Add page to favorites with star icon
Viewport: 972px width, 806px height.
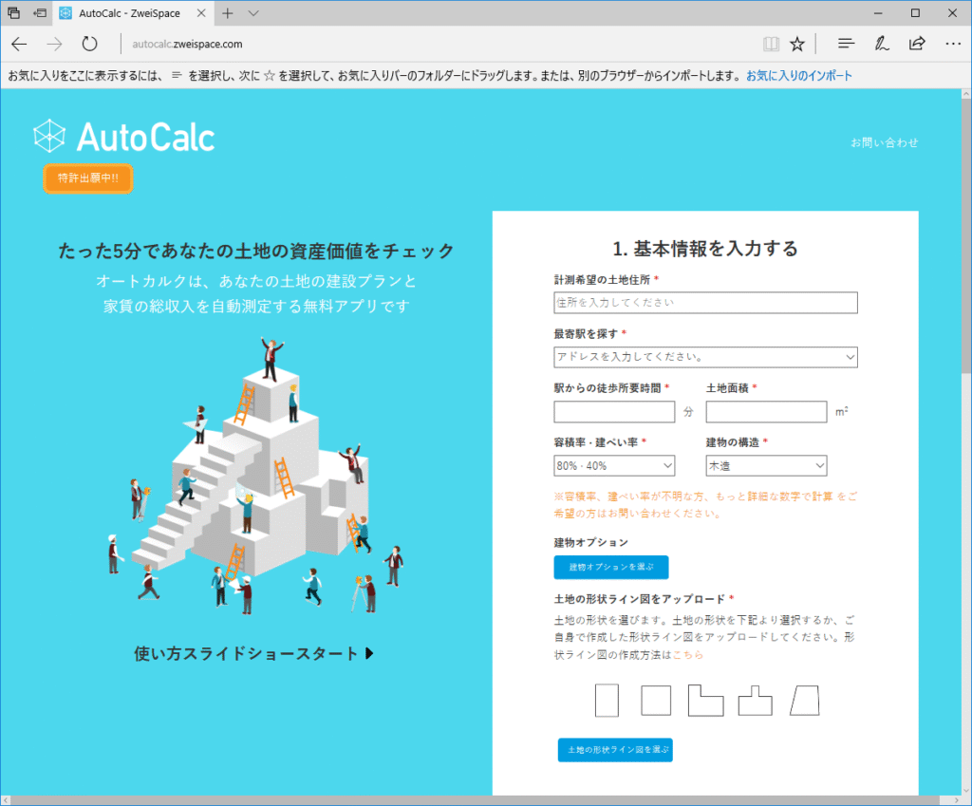[x=797, y=44]
